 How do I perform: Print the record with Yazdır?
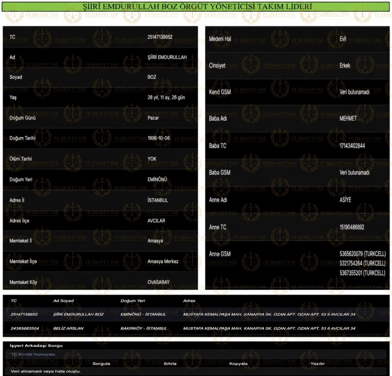(318, 364)
